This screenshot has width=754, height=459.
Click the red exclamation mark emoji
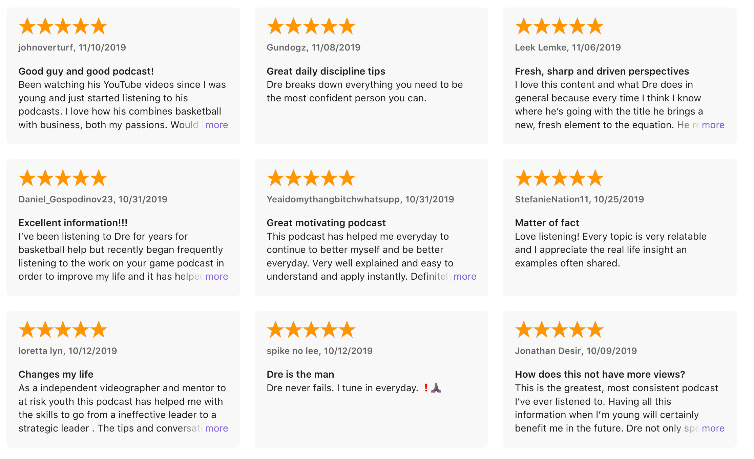click(426, 388)
